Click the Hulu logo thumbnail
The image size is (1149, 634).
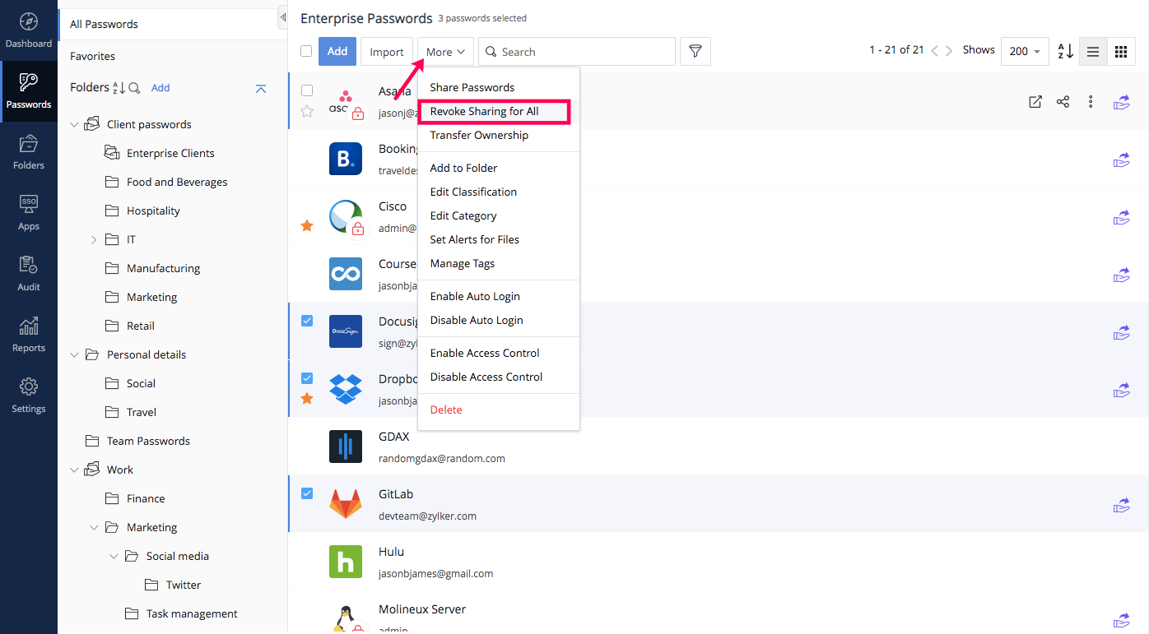(346, 562)
